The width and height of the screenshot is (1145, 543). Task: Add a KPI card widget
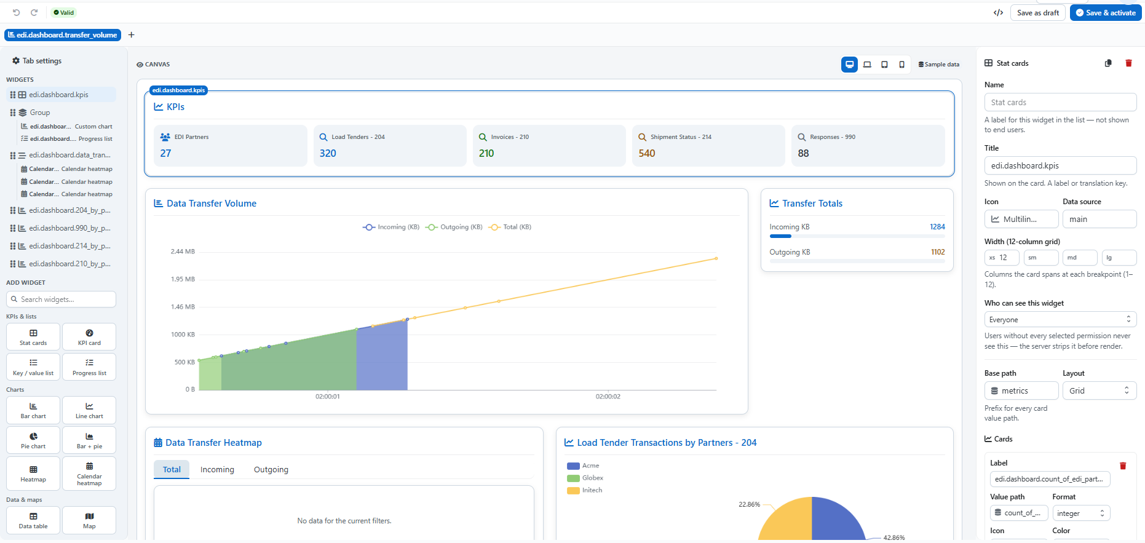(x=89, y=336)
